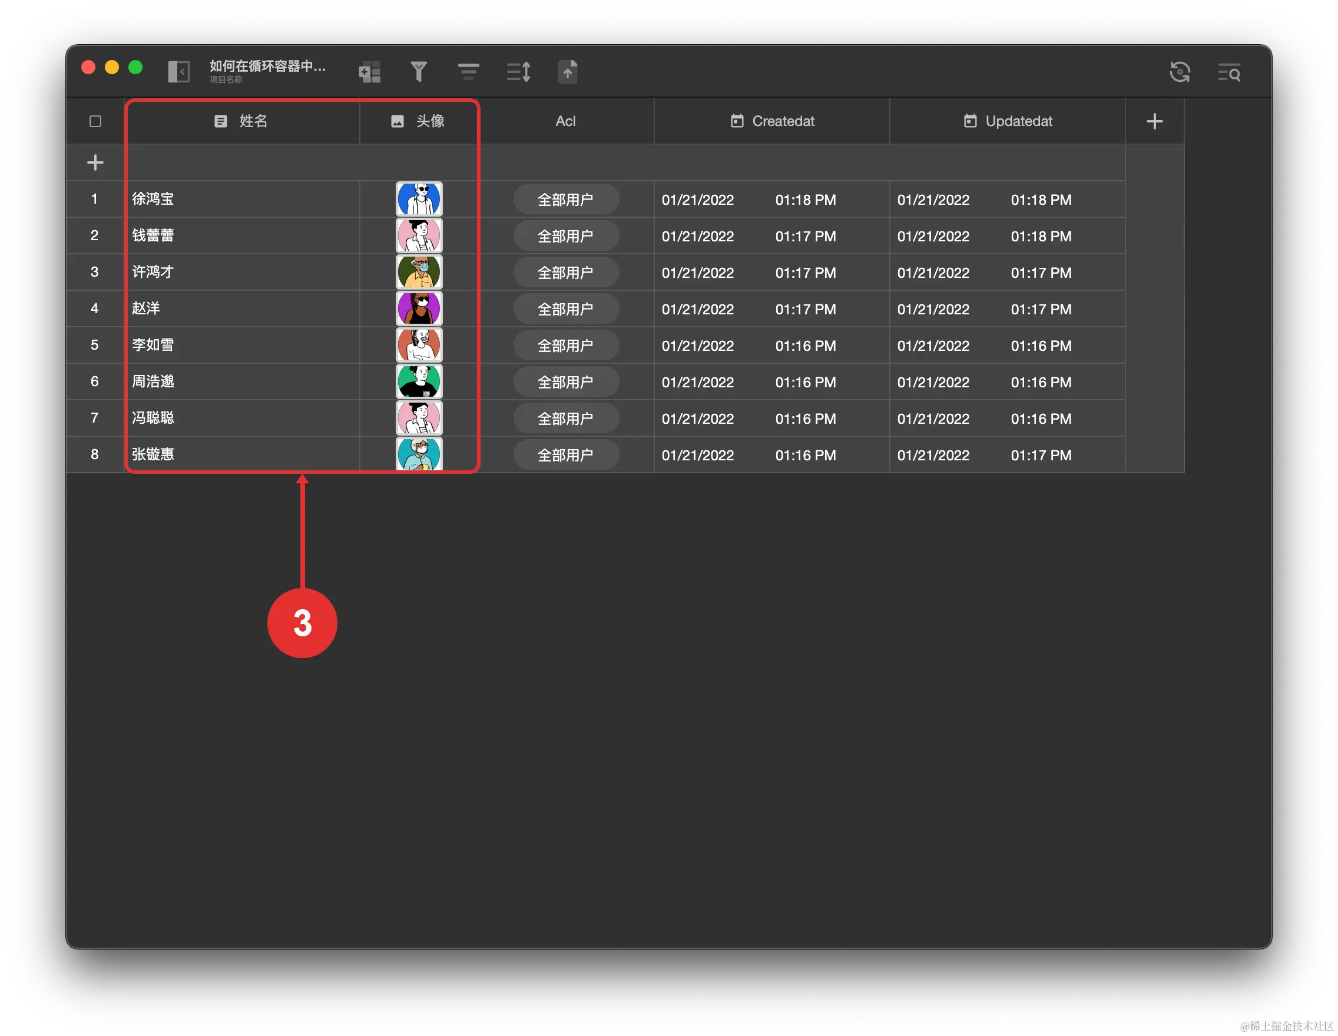Open the filter funnel tool
Screen dimensions: 1338x1036
click(419, 72)
